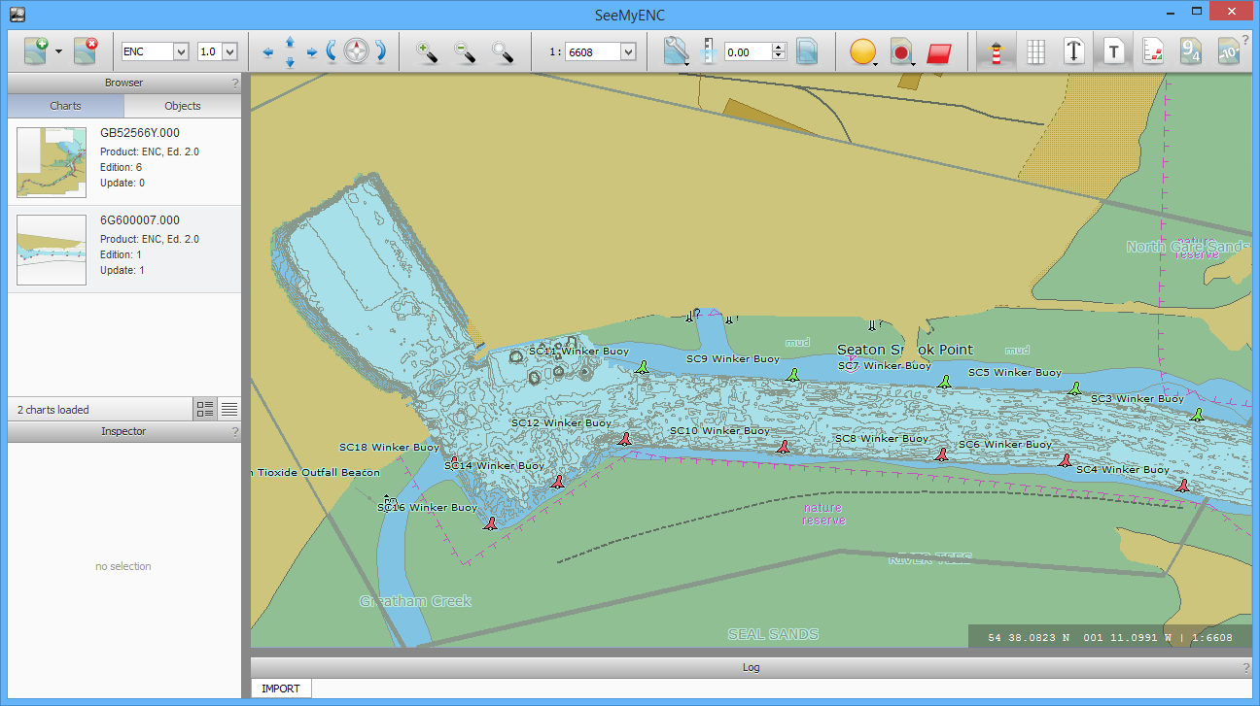Select the GB52566Y.000 chart thumbnail
The width and height of the screenshot is (1260, 706).
(x=52, y=162)
